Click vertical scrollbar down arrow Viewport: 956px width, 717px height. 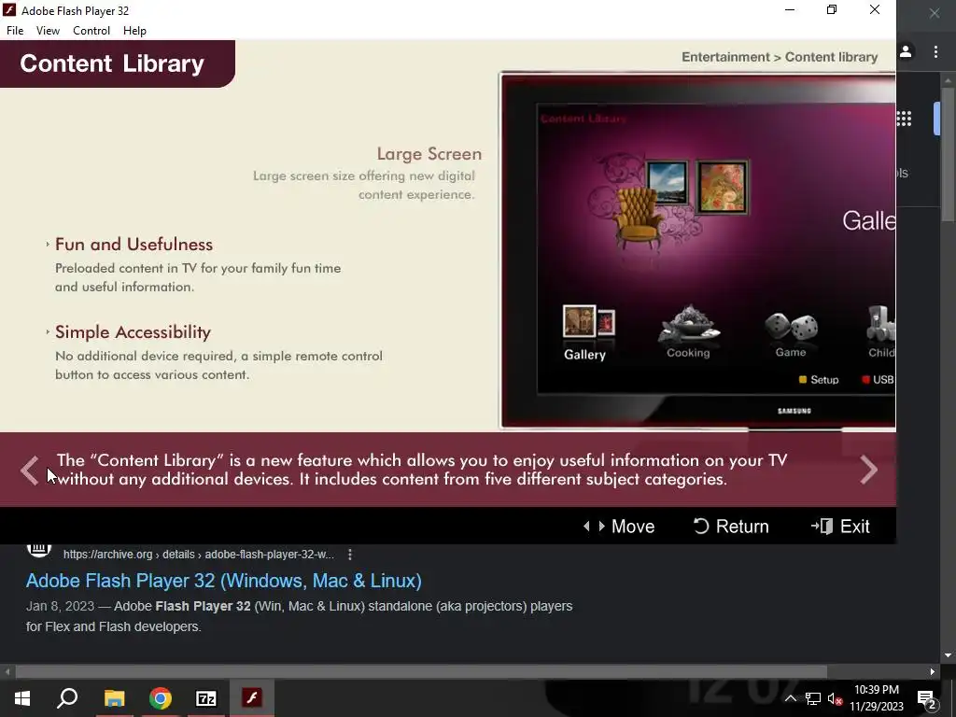(948, 656)
